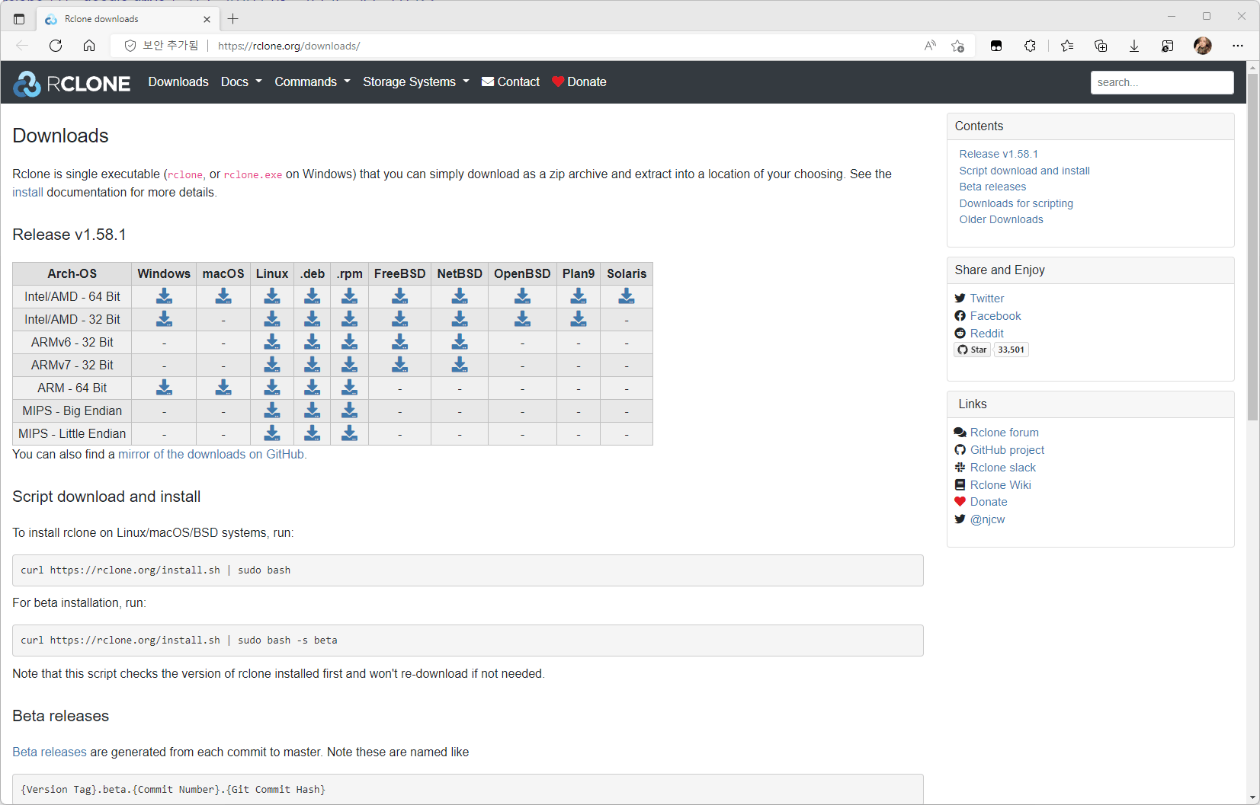
Task: Download macOS ARM 64 Bit build
Action: (x=223, y=388)
